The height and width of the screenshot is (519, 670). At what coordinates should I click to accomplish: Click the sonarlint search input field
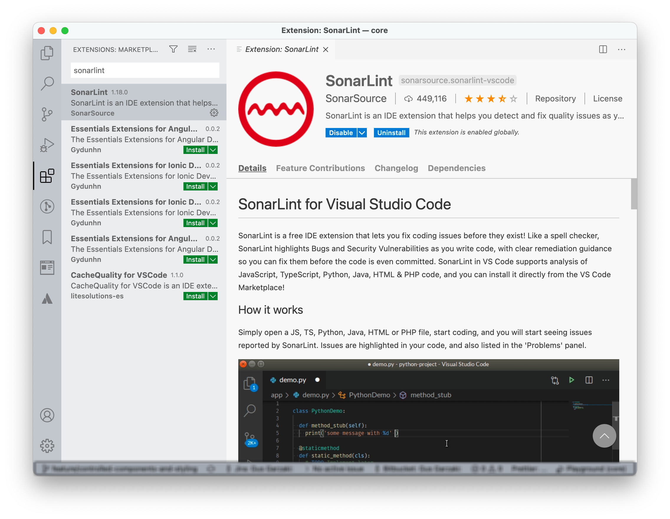click(x=145, y=70)
